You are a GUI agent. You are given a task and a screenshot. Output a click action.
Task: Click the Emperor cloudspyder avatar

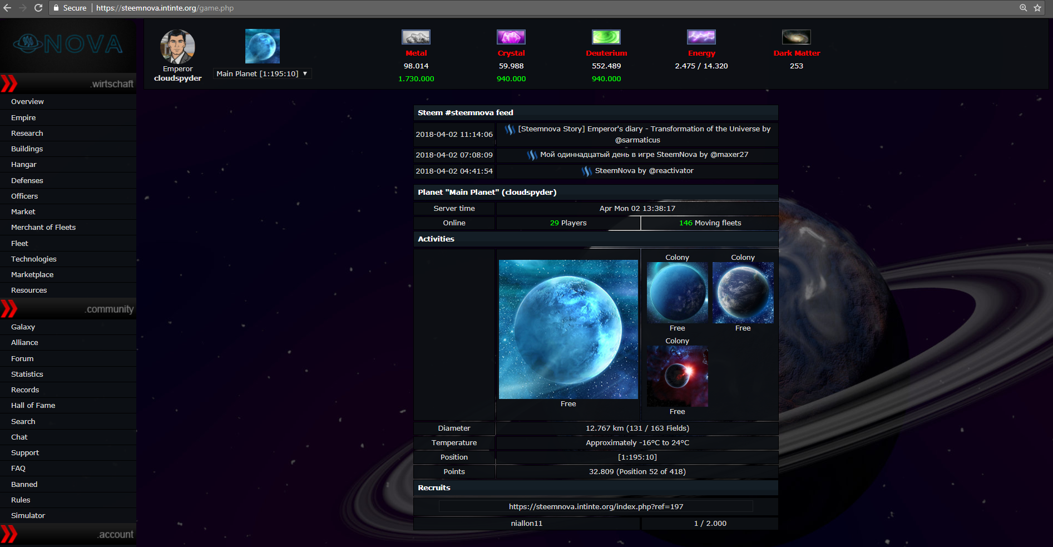177,47
